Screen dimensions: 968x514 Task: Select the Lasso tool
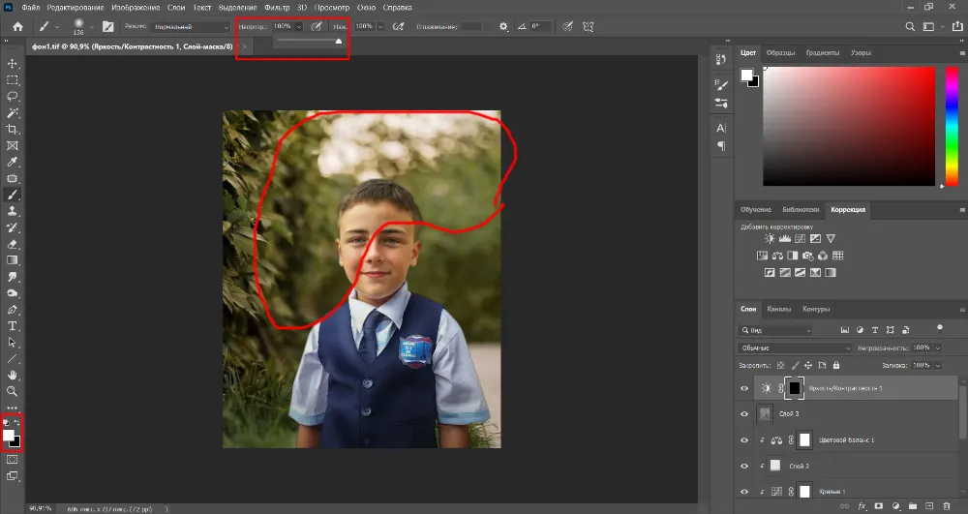[x=14, y=96]
